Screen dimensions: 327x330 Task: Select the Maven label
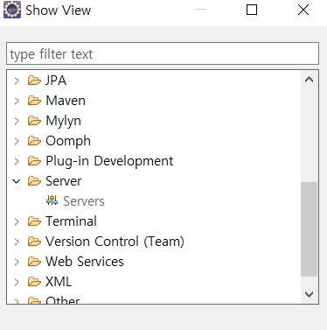(x=66, y=101)
